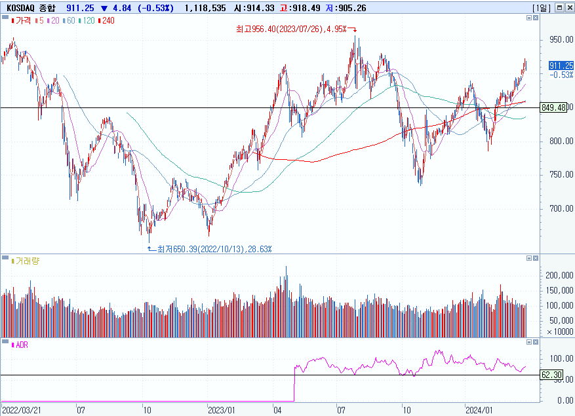
Task: Close the ADR indicator panel
Action: 536,341
